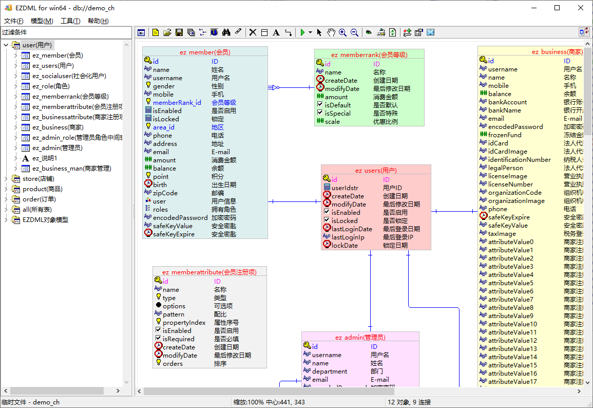Click isLocked checkbox in ez_users table
The width and height of the screenshot is (593, 408).
click(x=327, y=220)
